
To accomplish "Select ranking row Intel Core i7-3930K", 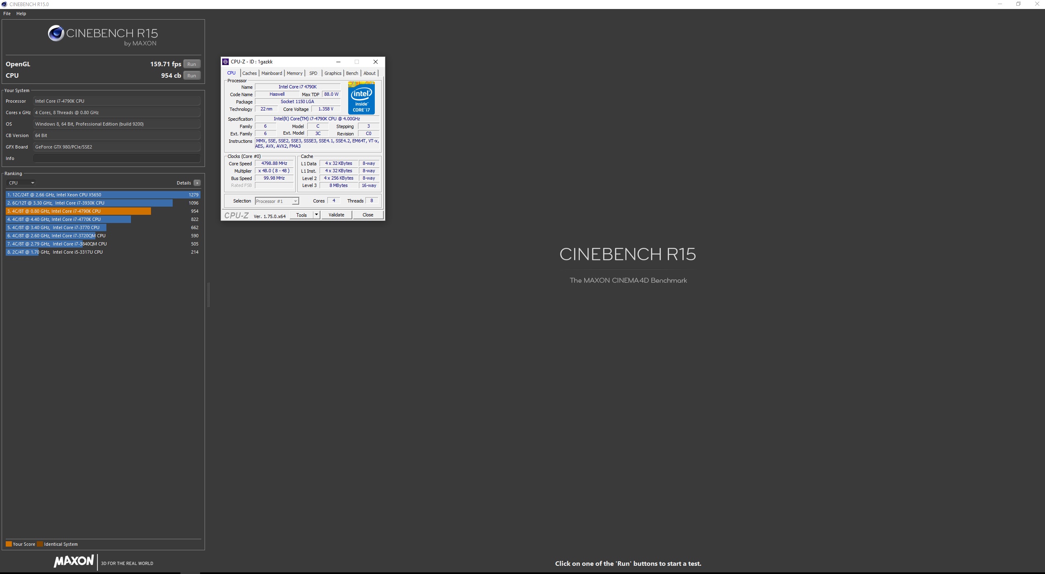I will 103,203.
